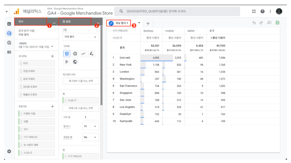This screenshot has width=291, height=163.
Task: Sort by 총계 활성 사용자 column header
Action: tap(218, 38)
